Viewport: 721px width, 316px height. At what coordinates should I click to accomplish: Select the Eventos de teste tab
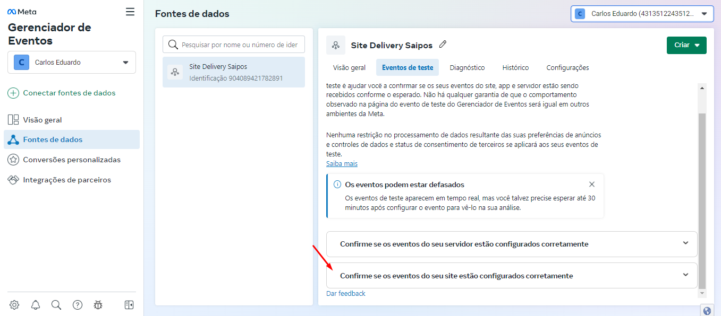click(408, 67)
